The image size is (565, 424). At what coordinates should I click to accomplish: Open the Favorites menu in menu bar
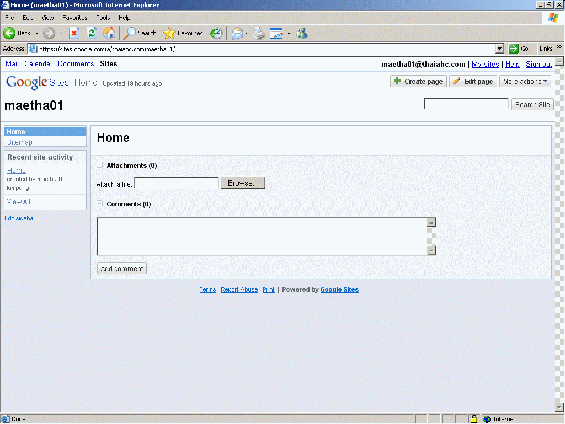[x=74, y=18]
